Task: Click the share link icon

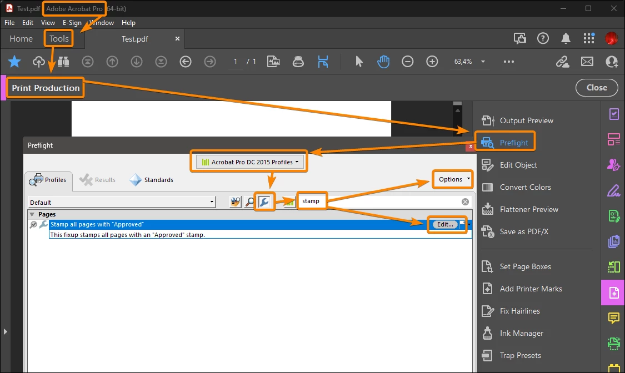Action: point(562,62)
